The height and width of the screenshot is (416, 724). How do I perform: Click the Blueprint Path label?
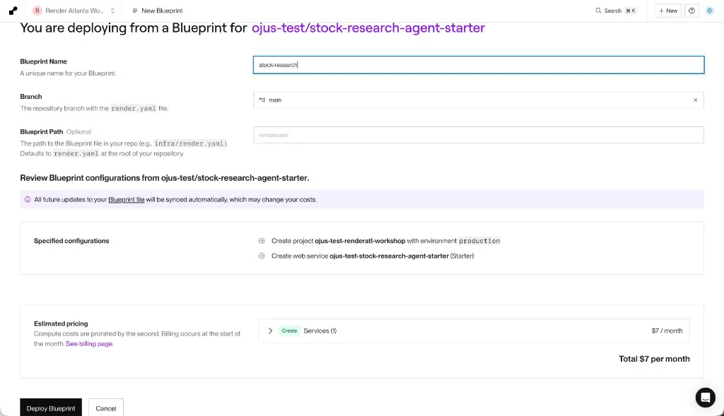(x=42, y=132)
